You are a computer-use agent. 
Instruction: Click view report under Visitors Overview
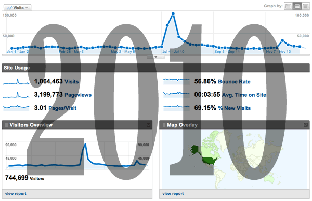16,193
